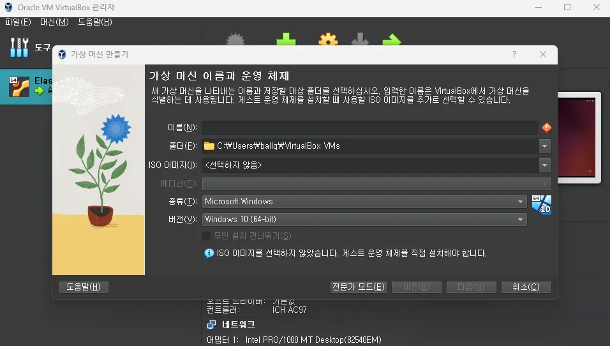This screenshot has height=346, width=610.
Task: Click the network icon beside 네트워크
Action: (x=211, y=324)
